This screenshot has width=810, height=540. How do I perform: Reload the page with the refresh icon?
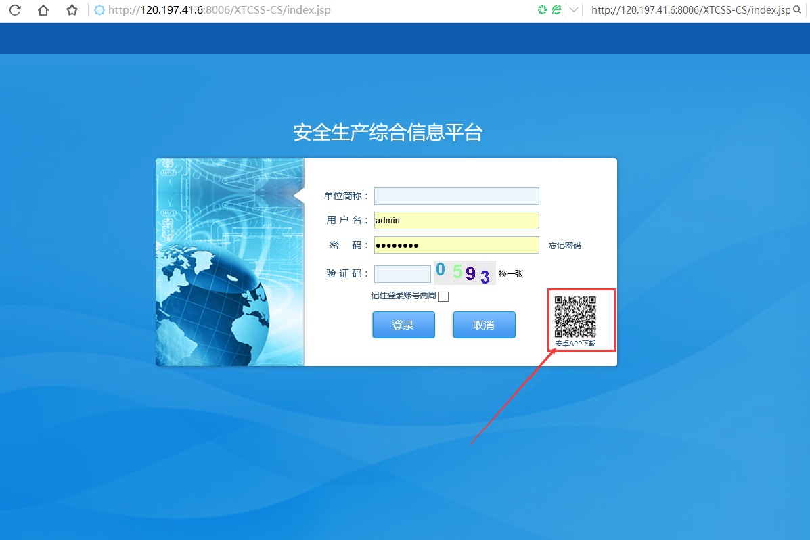coord(15,10)
